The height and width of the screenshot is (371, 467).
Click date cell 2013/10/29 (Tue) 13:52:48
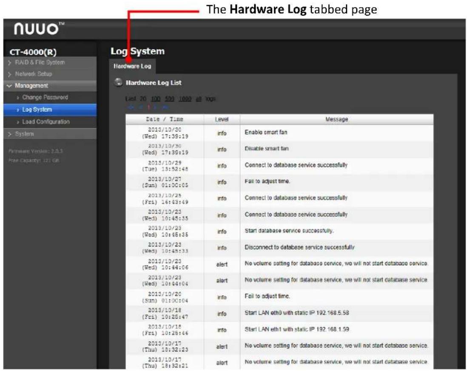coord(165,166)
